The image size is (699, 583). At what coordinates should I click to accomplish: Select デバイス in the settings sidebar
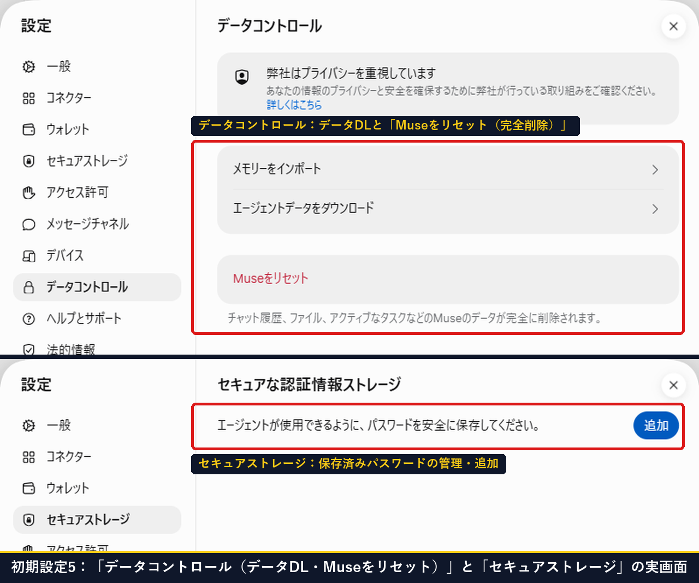pos(97,256)
